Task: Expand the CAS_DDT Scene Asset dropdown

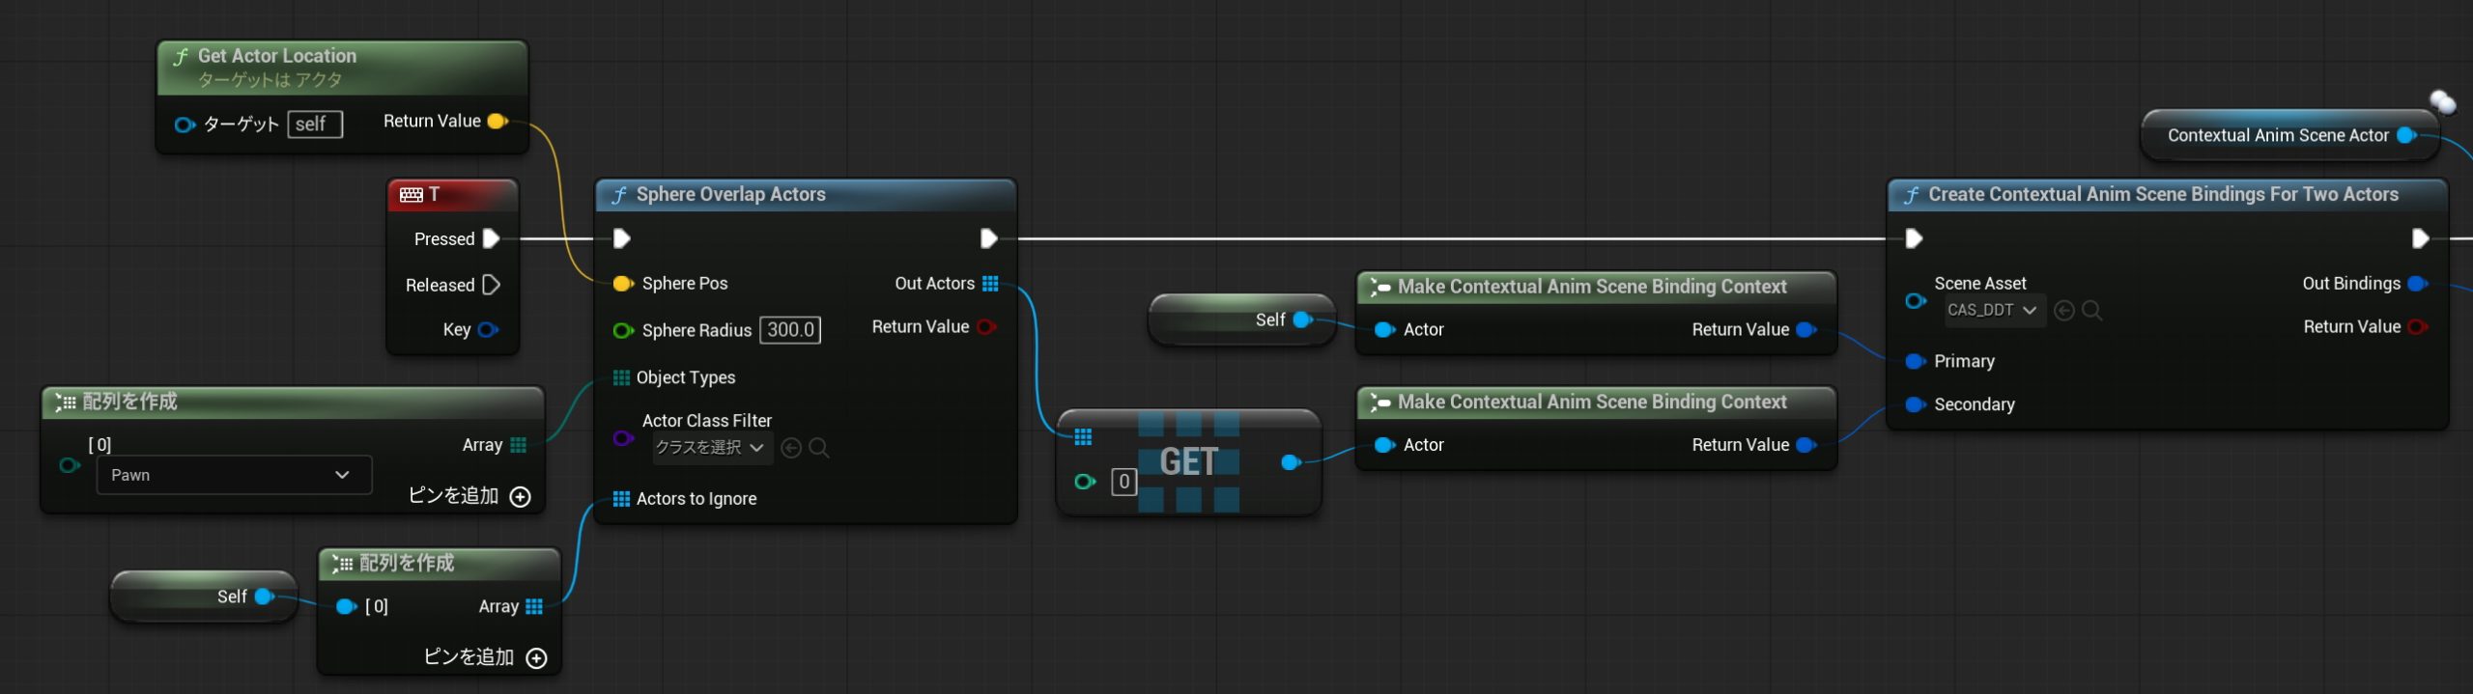Action: pyautogui.click(x=1992, y=310)
